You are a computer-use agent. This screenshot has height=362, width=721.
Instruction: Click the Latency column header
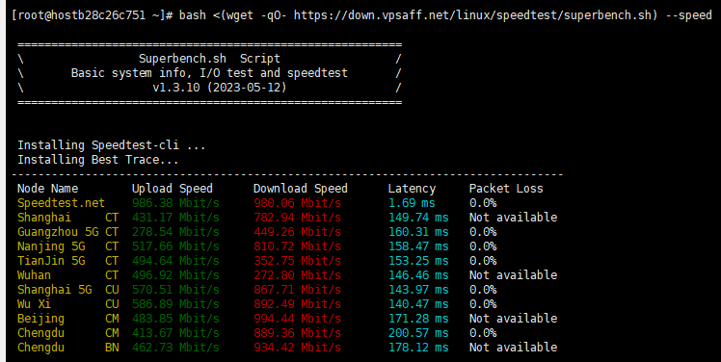412,189
